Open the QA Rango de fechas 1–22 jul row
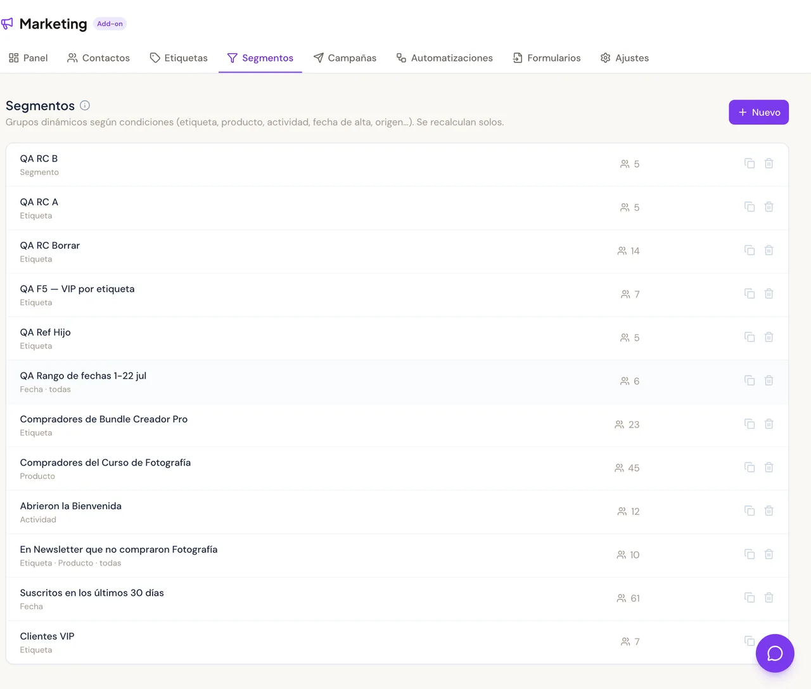 (397, 382)
